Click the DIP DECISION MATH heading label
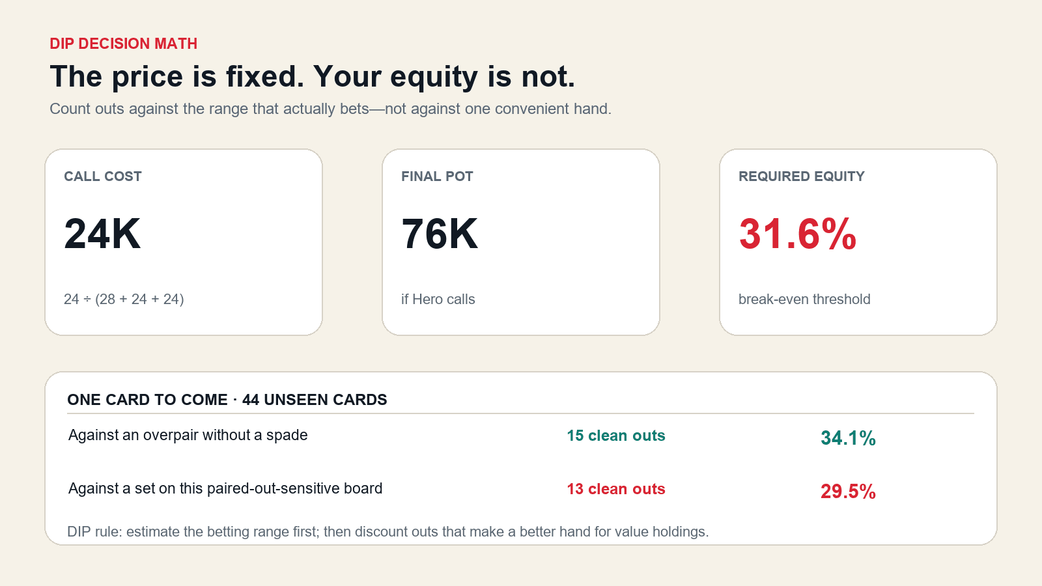 tap(124, 44)
